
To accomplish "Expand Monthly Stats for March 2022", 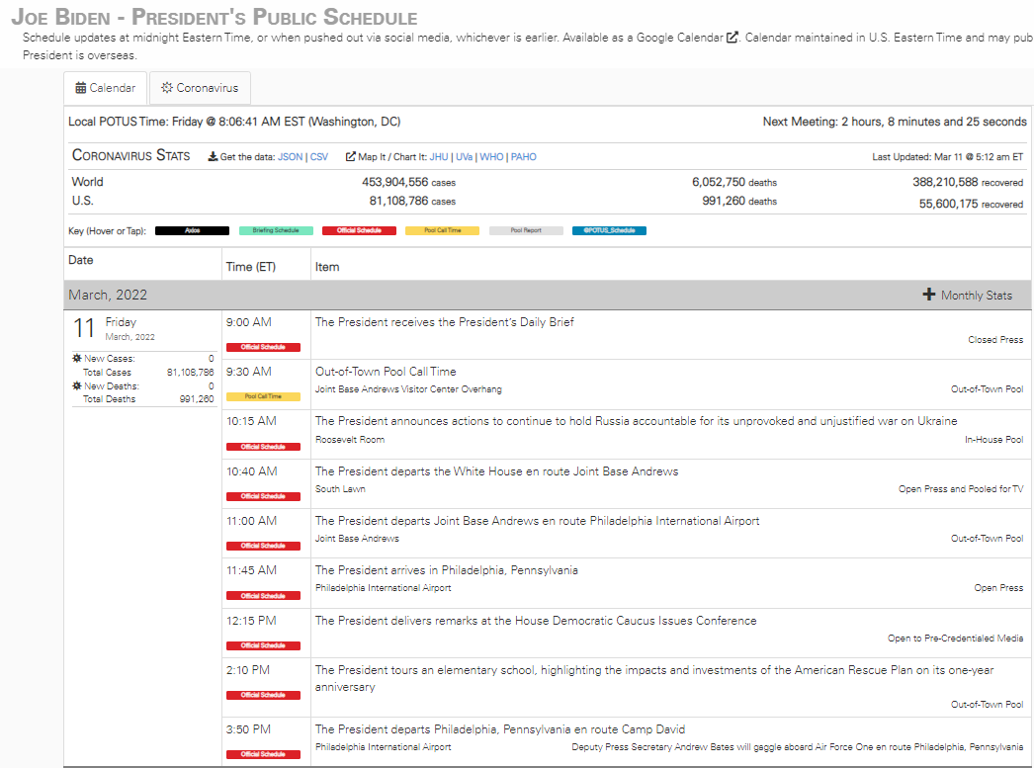I will (x=968, y=296).
